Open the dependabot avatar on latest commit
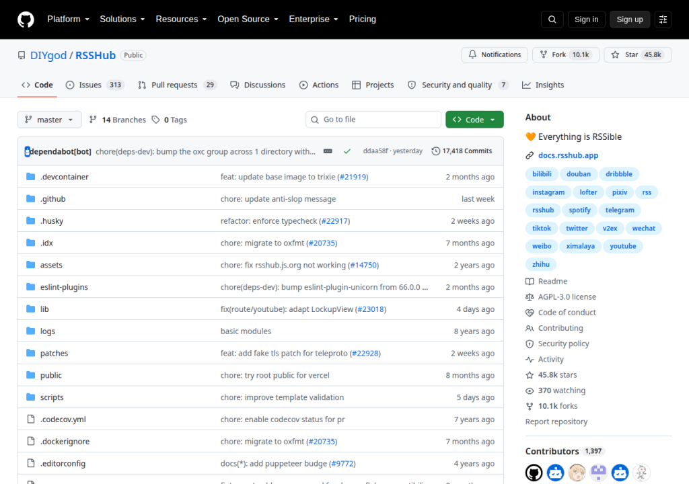This screenshot has width=689, height=484. click(27, 151)
